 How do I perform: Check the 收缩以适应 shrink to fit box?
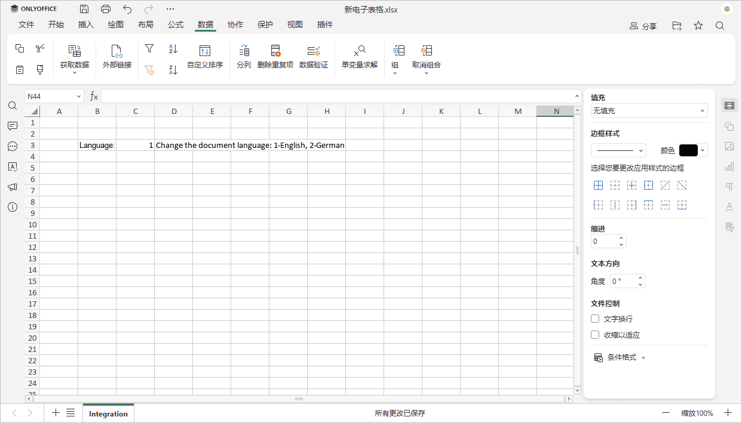coord(595,335)
